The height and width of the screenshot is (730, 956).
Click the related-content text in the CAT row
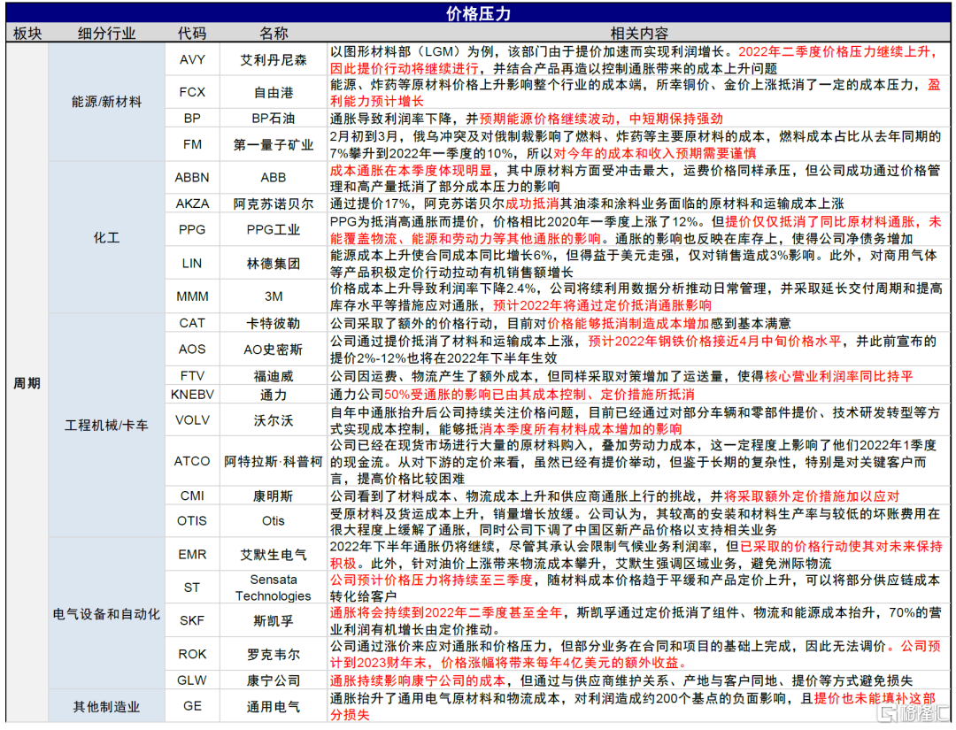(560, 324)
